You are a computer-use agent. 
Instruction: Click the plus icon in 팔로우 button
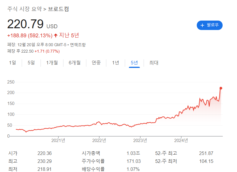pyautogui.click(x=202, y=25)
